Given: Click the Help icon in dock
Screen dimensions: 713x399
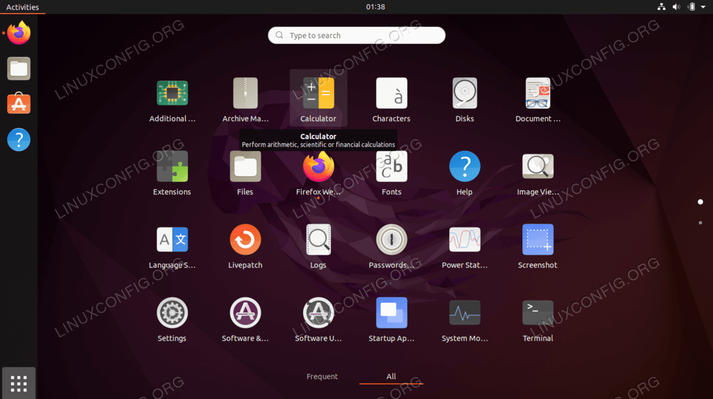Looking at the screenshot, I should pos(19,140).
